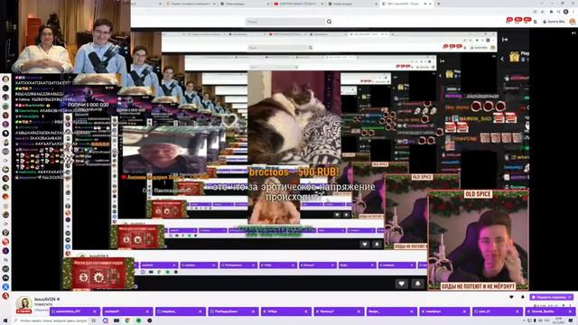Switch to the browser tab with the red YouTube favicon
Image resolution: width=578 pixels, height=325 pixels.
298,4
